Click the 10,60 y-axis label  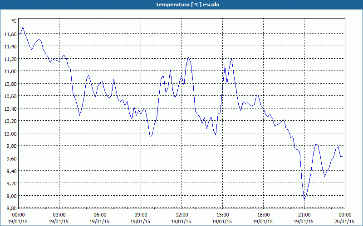click(10, 97)
